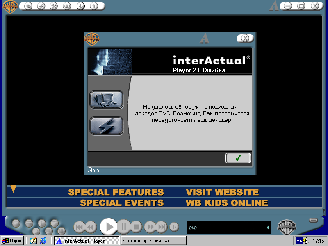Click the Stop button
Viewport: 328px width, 246px height.
coord(136,227)
